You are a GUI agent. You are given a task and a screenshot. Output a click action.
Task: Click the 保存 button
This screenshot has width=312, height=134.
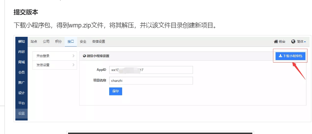[116, 91]
